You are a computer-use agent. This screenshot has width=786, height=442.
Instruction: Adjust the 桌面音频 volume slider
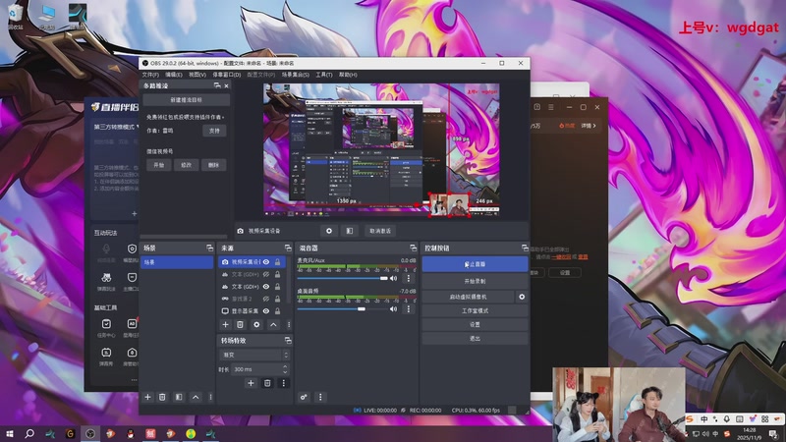click(342, 308)
